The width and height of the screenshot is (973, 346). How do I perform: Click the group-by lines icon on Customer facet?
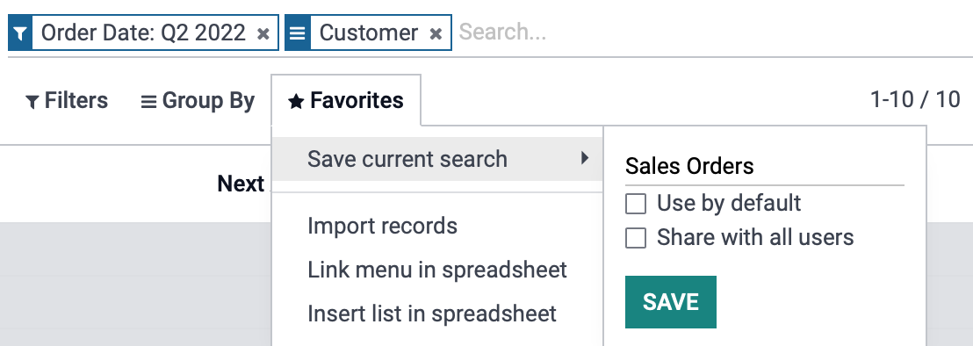tap(297, 32)
